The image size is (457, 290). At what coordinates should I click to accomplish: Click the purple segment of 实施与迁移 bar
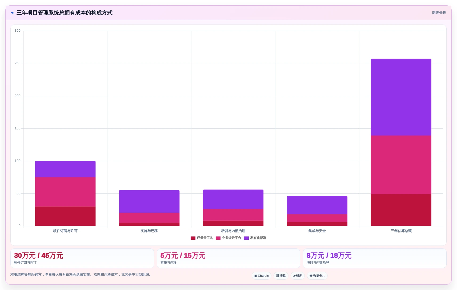click(149, 202)
